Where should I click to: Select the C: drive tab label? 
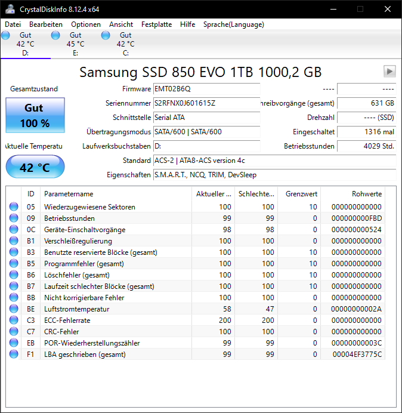(126, 53)
